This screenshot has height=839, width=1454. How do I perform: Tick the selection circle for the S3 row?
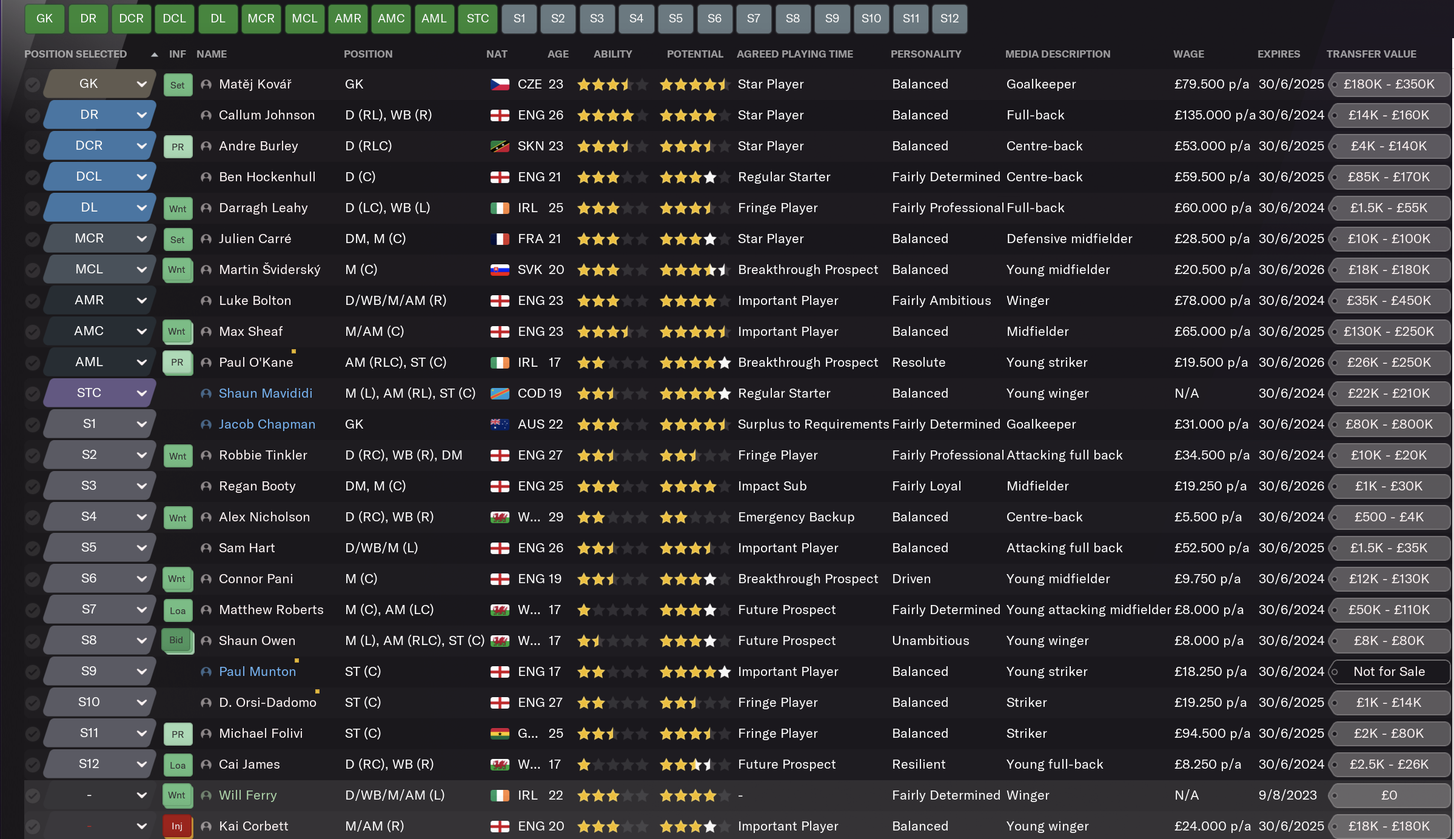coord(33,486)
